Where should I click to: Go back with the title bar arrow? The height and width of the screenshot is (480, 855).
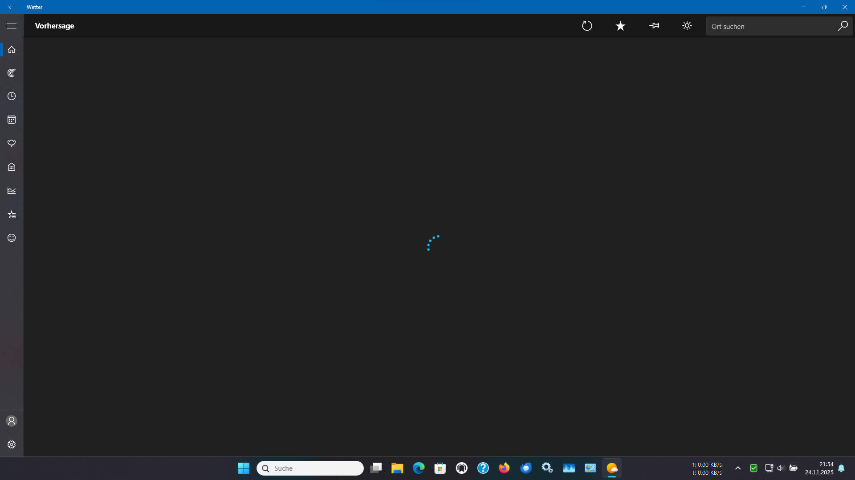[11, 7]
